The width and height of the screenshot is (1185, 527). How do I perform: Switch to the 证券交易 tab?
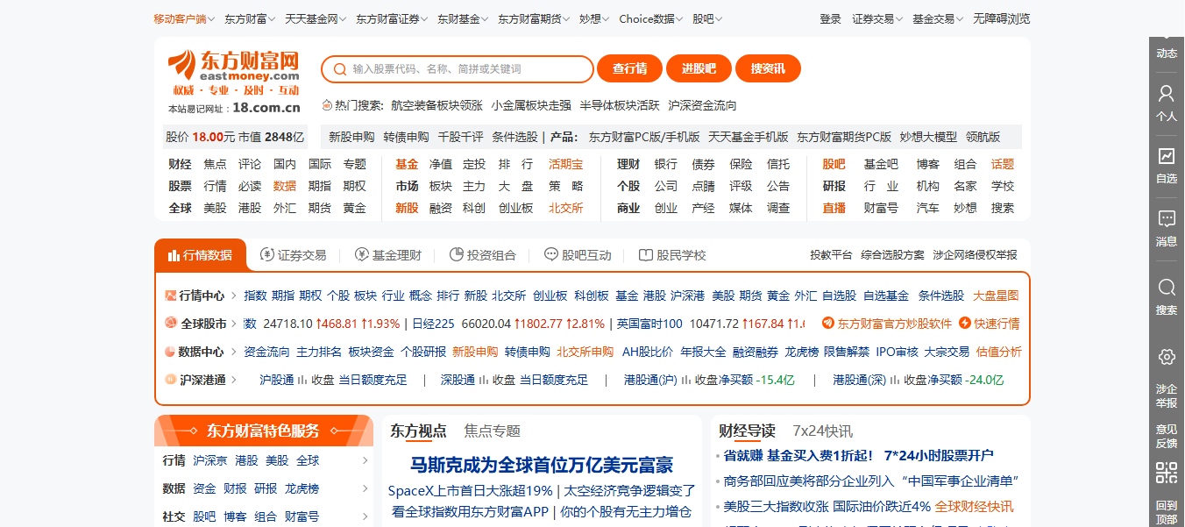[x=294, y=255]
